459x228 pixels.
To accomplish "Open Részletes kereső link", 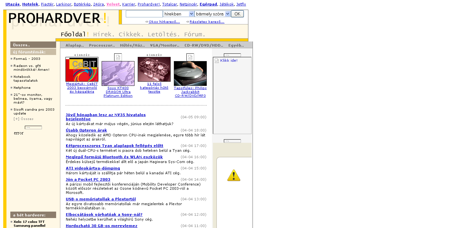I will (x=207, y=22).
